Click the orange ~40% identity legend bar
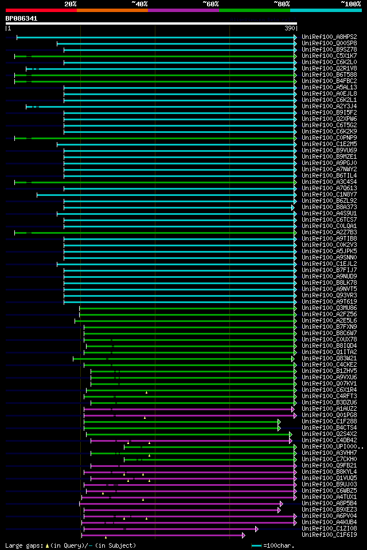Viewport: 367px width, 550px height. click(x=112, y=10)
